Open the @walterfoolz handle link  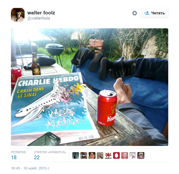click(39, 18)
